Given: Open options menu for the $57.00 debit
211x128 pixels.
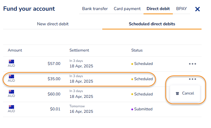Looking at the screenshot, I should pyautogui.click(x=192, y=64).
